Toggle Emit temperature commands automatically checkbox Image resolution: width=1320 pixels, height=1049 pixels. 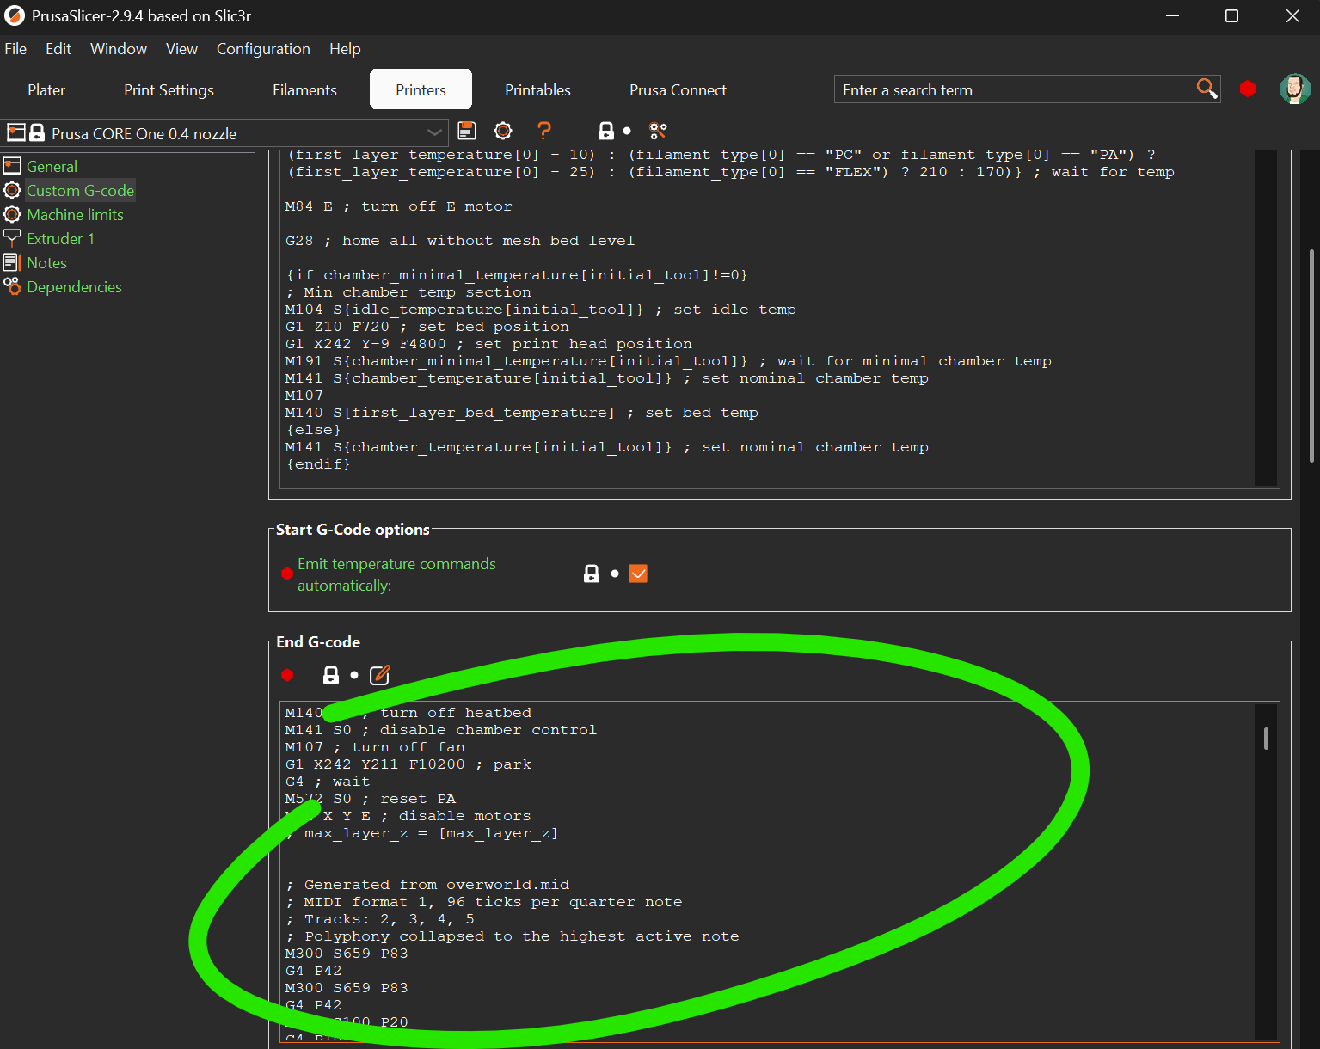(638, 574)
